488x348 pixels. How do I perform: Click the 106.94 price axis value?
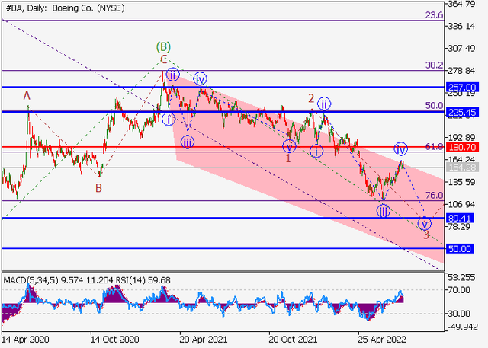(461, 204)
